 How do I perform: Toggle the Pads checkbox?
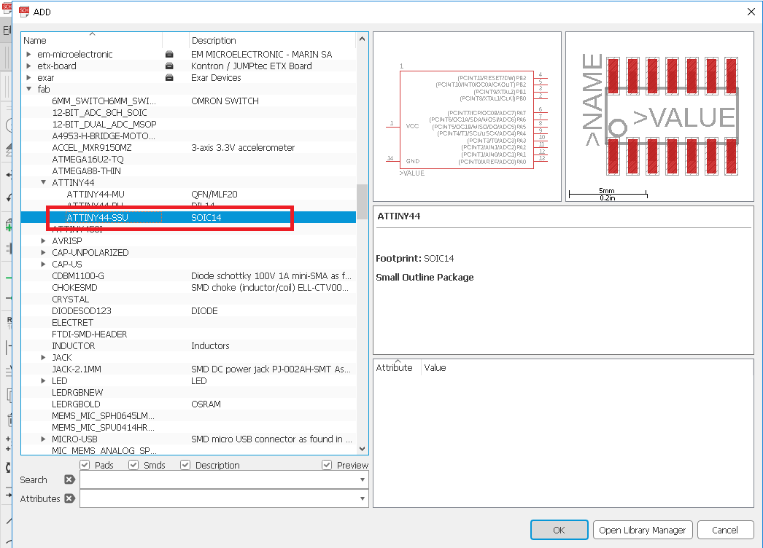pyautogui.click(x=85, y=465)
